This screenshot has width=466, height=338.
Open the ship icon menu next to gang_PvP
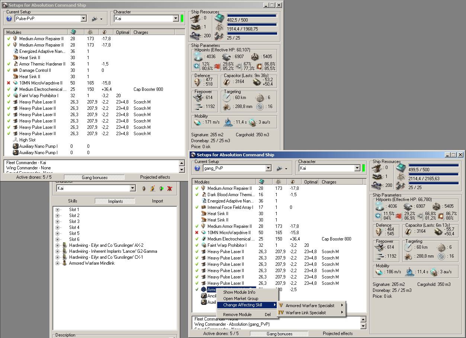[x=280, y=169]
